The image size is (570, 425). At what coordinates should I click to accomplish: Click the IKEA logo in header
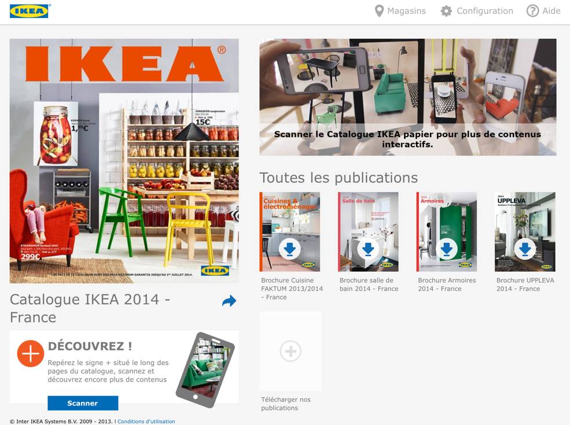pos(30,11)
